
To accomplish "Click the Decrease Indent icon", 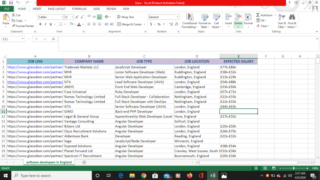I will pos(106,24).
